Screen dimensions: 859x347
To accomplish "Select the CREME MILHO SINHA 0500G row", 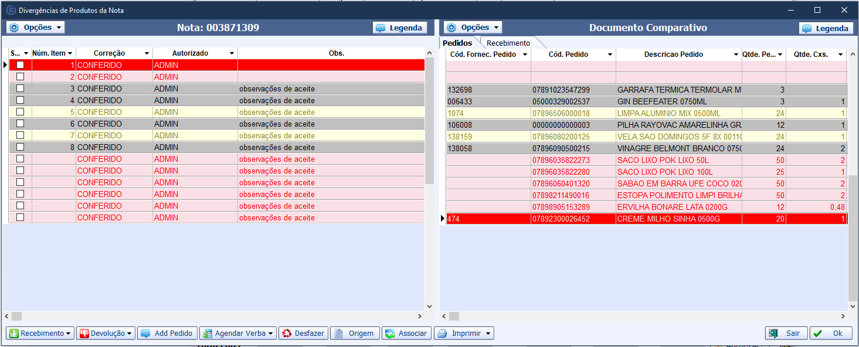I will pos(668,219).
